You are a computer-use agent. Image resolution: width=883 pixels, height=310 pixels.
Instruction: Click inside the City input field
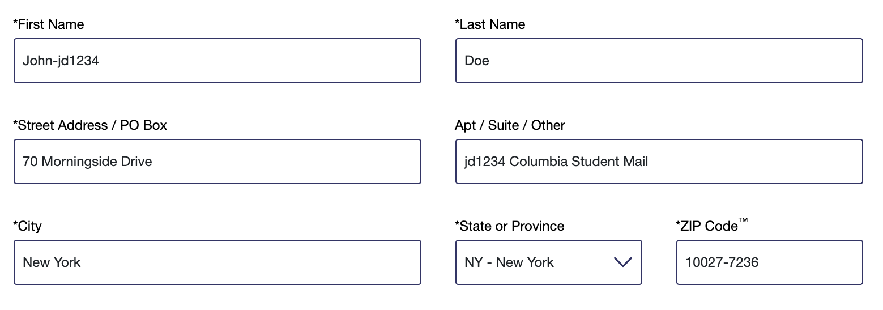pyautogui.click(x=217, y=262)
